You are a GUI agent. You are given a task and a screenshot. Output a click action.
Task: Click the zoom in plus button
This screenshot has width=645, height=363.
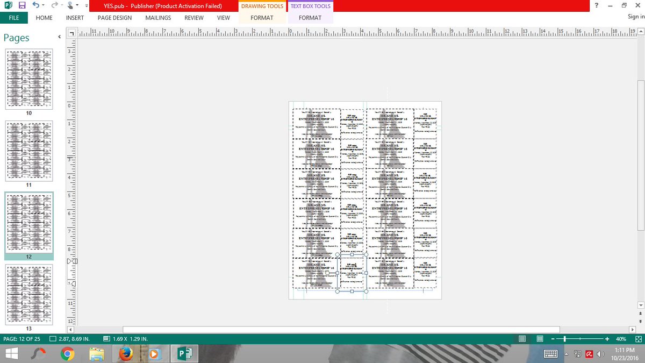[x=607, y=339]
